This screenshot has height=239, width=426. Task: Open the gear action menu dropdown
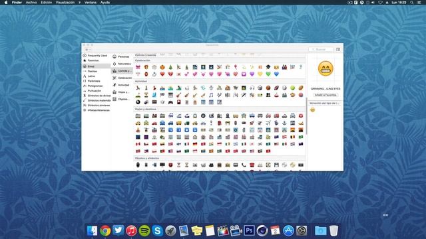(88, 50)
